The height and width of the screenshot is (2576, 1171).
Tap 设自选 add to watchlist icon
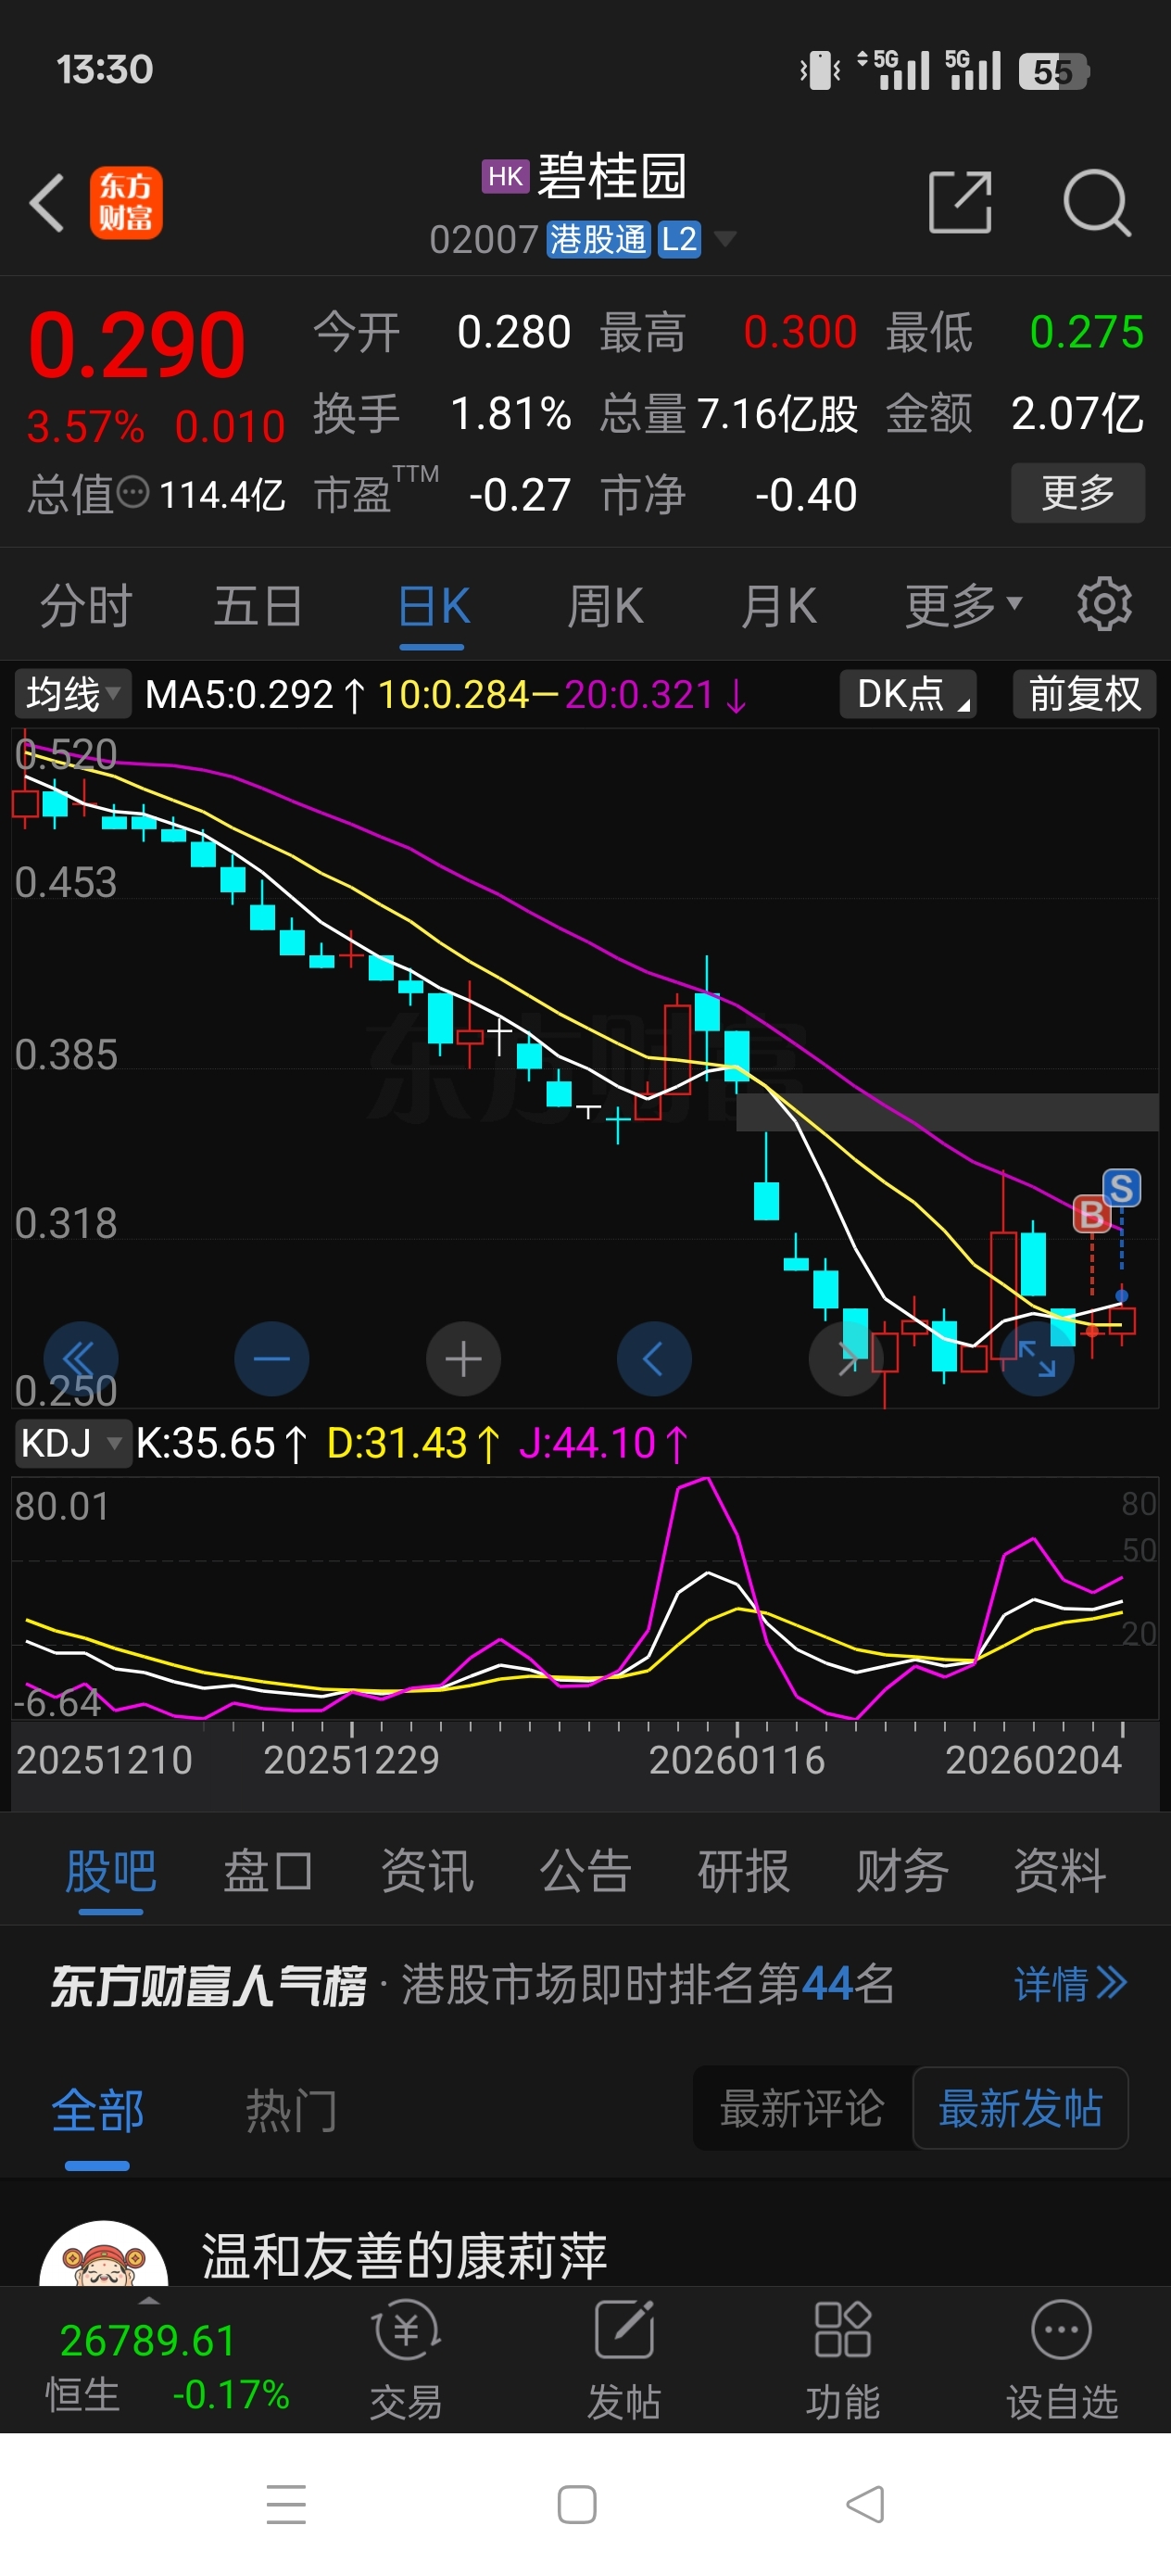[x=1061, y=2330]
